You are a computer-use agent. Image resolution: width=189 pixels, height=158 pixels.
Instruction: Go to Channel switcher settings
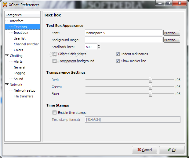point(26,44)
